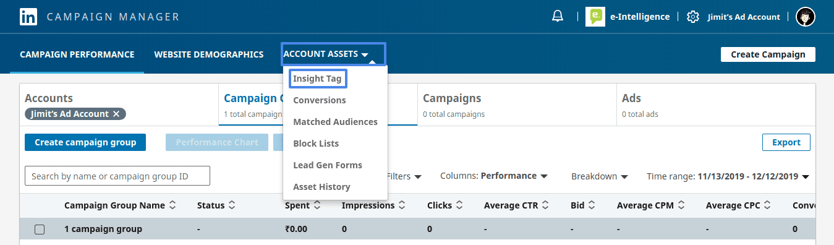The image size is (834, 245).
Task: Tick the 1 campaign group checkbox
Action: (40, 230)
